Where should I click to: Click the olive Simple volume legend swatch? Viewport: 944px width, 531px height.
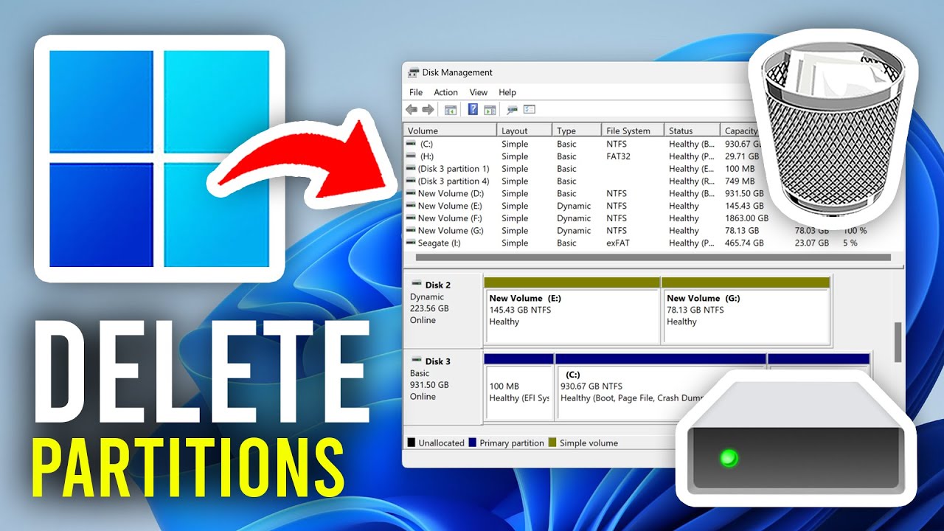point(552,443)
